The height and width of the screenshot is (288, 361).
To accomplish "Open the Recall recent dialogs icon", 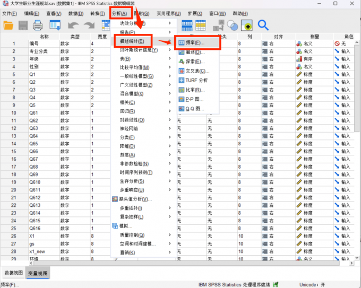I will pos(55,25).
